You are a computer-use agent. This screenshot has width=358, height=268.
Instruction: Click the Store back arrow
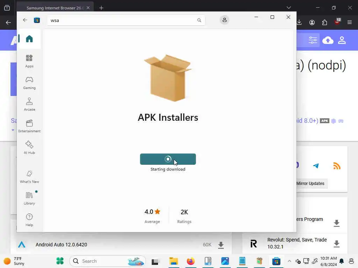click(25, 20)
